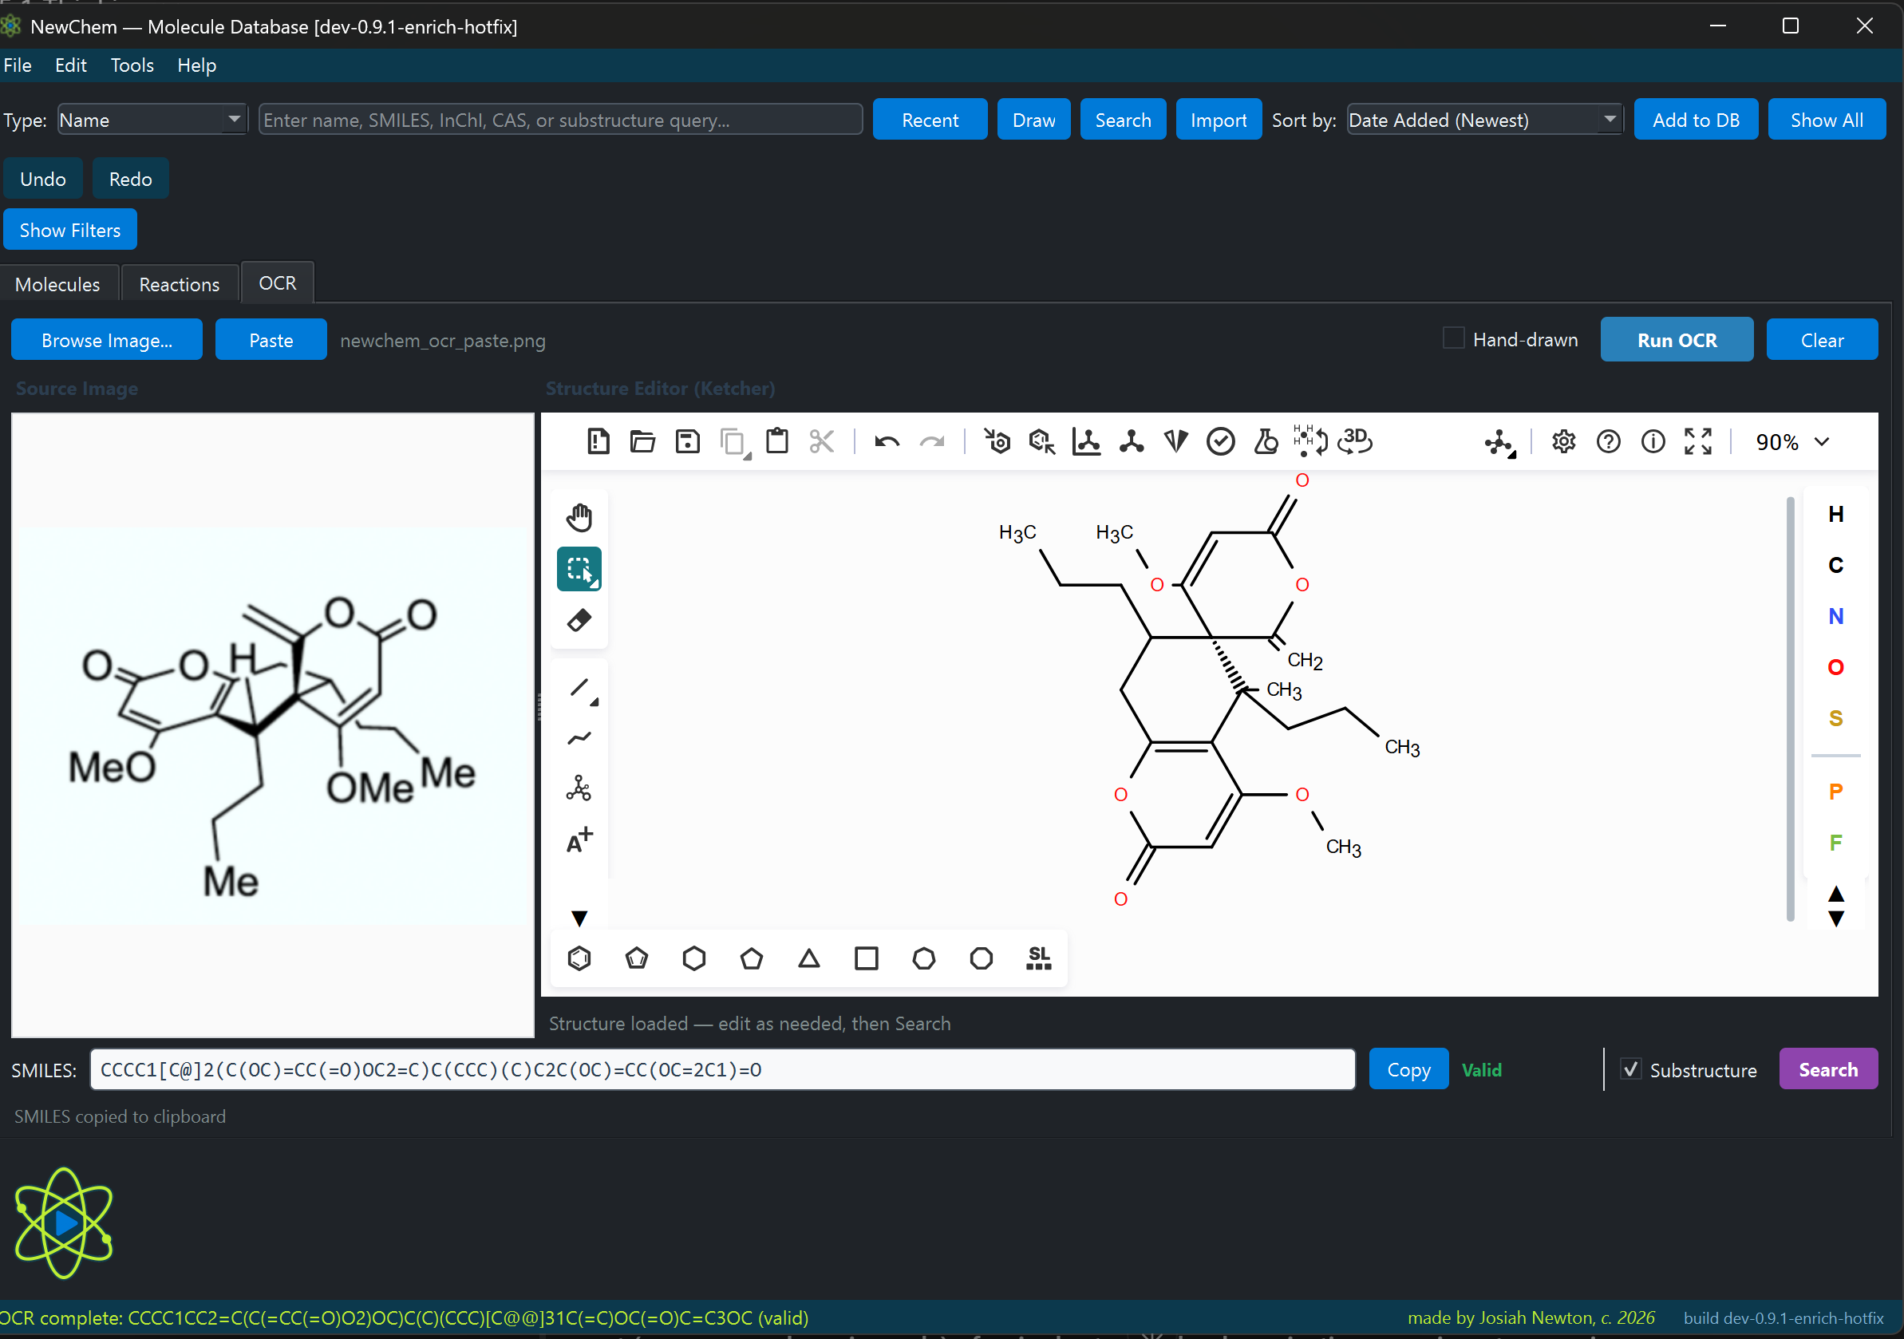This screenshot has height=1339, width=1904.
Task: Click the Run OCR button
Action: point(1676,339)
